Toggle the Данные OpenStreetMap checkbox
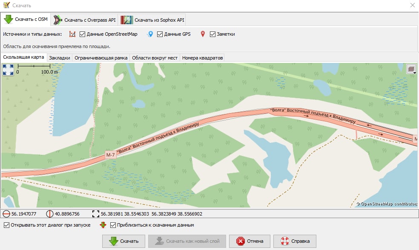 click(x=82, y=34)
